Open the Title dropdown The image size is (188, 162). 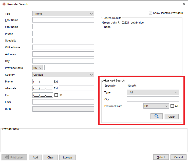(63, 14)
